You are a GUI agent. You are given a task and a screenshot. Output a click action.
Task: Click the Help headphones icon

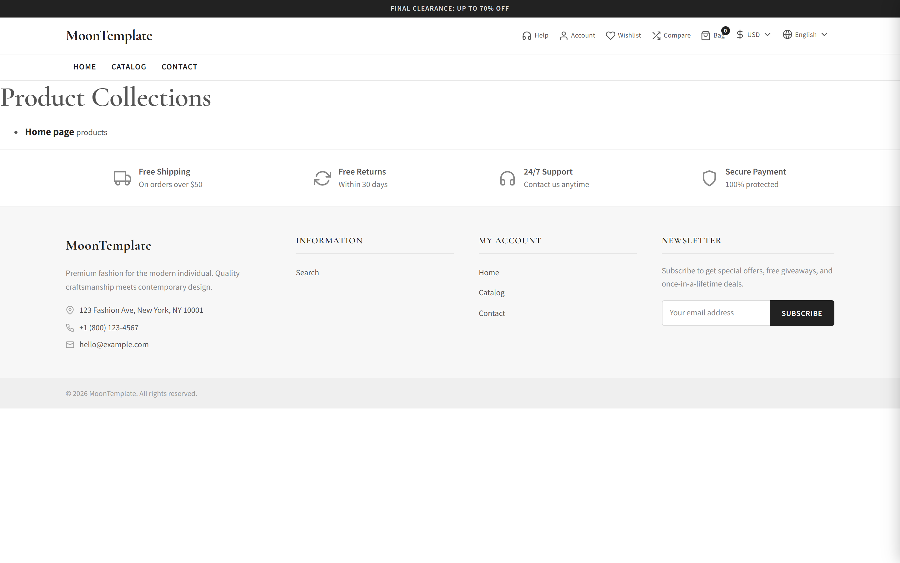(527, 36)
